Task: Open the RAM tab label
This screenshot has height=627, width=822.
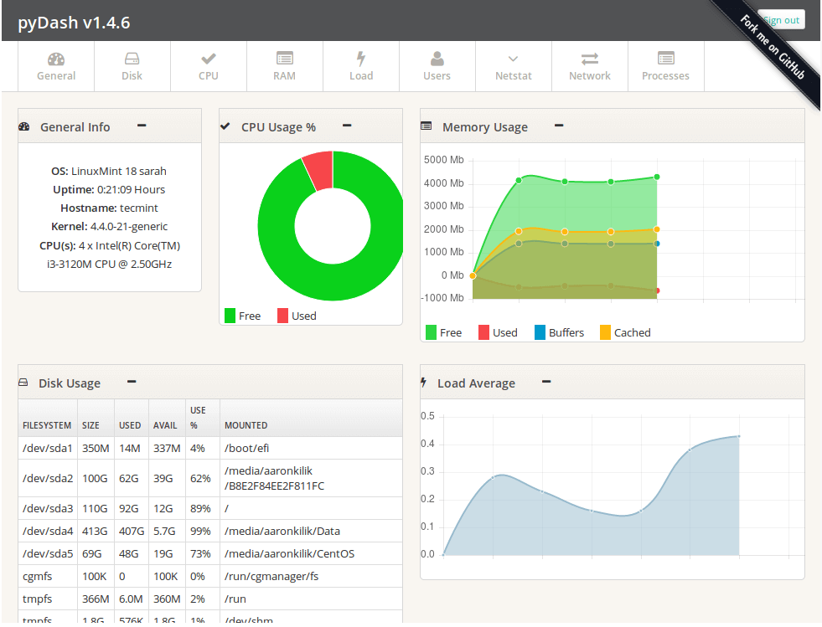Action: click(x=285, y=76)
